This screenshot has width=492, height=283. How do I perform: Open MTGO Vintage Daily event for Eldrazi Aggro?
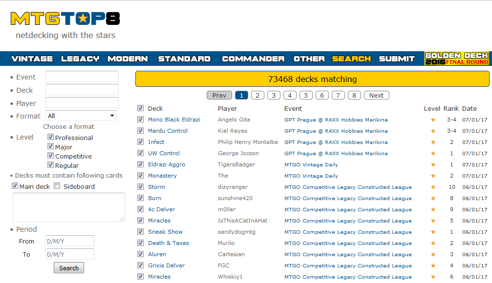(311, 164)
